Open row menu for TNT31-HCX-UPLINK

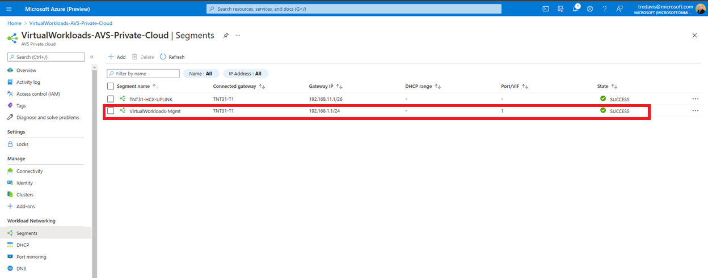tap(696, 99)
